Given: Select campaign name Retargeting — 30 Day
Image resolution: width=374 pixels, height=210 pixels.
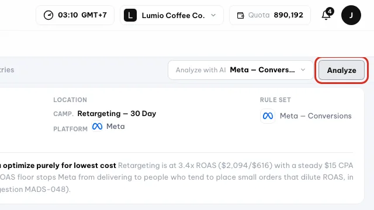Looking at the screenshot, I should pyautogui.click(x=117, y=114).
